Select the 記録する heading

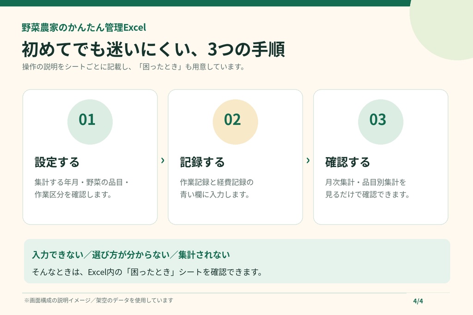(202, 162)
